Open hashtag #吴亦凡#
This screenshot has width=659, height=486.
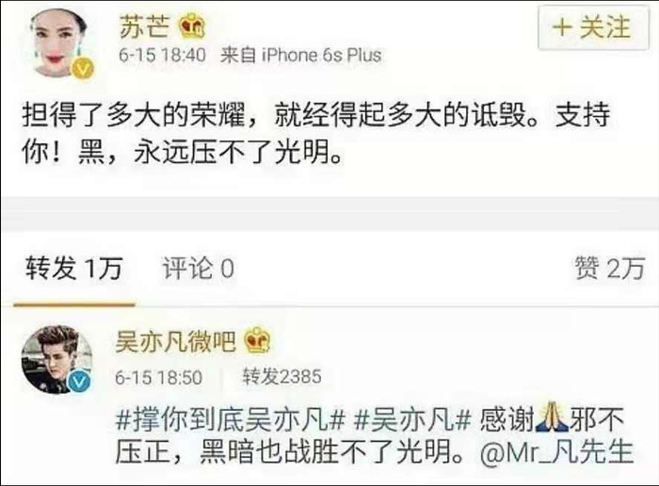[x=412, y=419]
